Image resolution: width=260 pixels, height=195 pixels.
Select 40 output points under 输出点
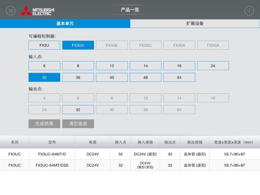coord(112,109)
